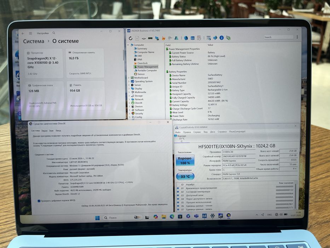330x248 pixels.
Task: Show hidden icons with the tray chevron
Action: click(x=257, y=215)
